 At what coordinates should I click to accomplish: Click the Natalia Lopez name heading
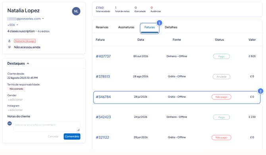click(x=23, y=10)
